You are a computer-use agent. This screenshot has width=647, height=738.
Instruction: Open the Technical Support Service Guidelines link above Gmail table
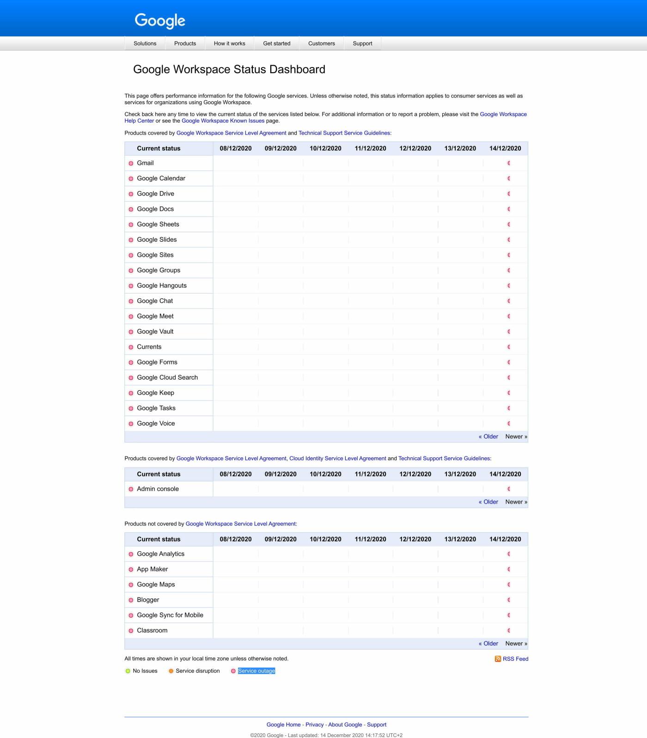click(345, 133)
